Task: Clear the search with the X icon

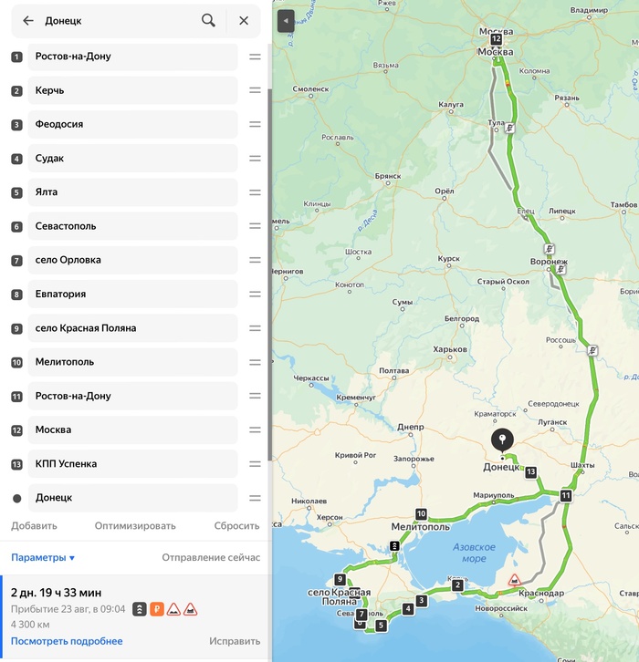Action: tap(244, 20)
